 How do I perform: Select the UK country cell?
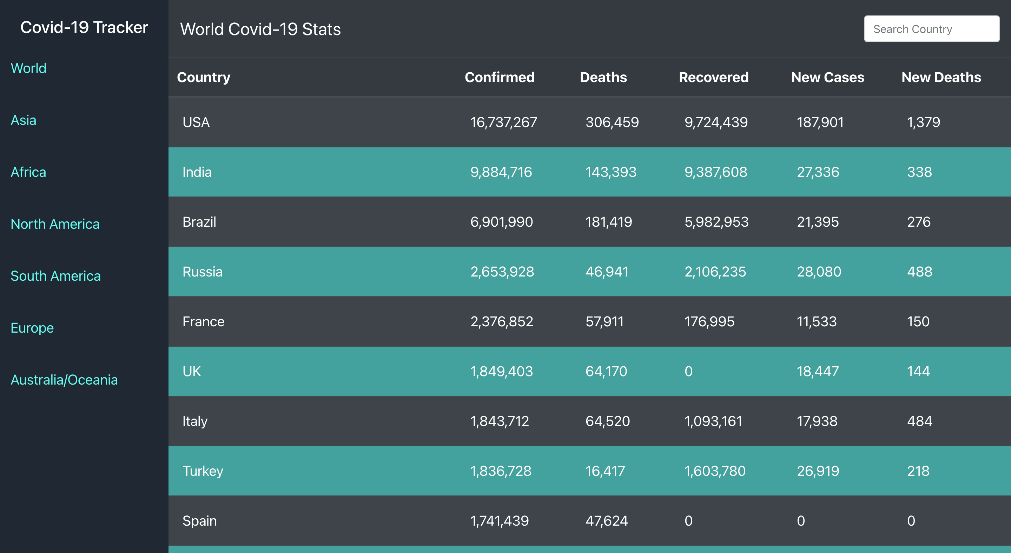(x=192, y=371)
